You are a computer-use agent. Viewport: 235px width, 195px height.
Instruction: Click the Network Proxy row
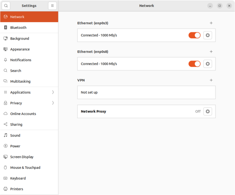coord(137,112)
